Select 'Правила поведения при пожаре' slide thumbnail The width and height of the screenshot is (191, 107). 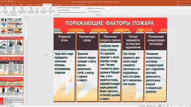(12, 86)
